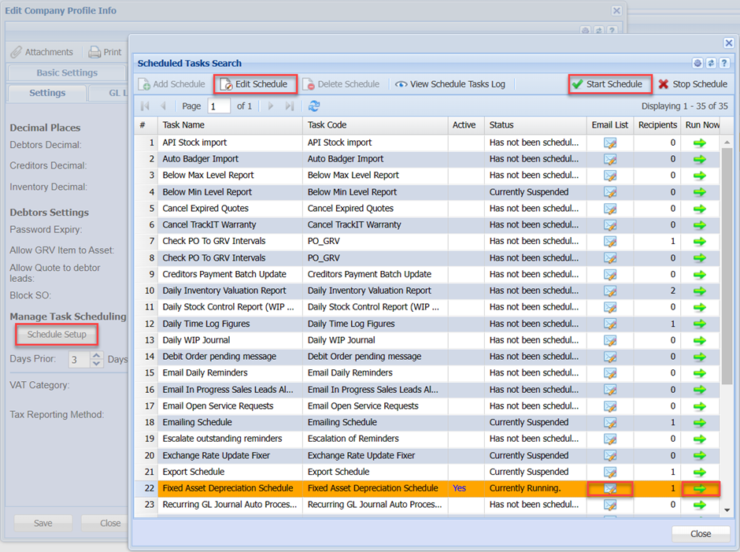The width and height of the screenshot is (740, 552).
Task: Stop the selected schedule
Action: coord(693,84)
